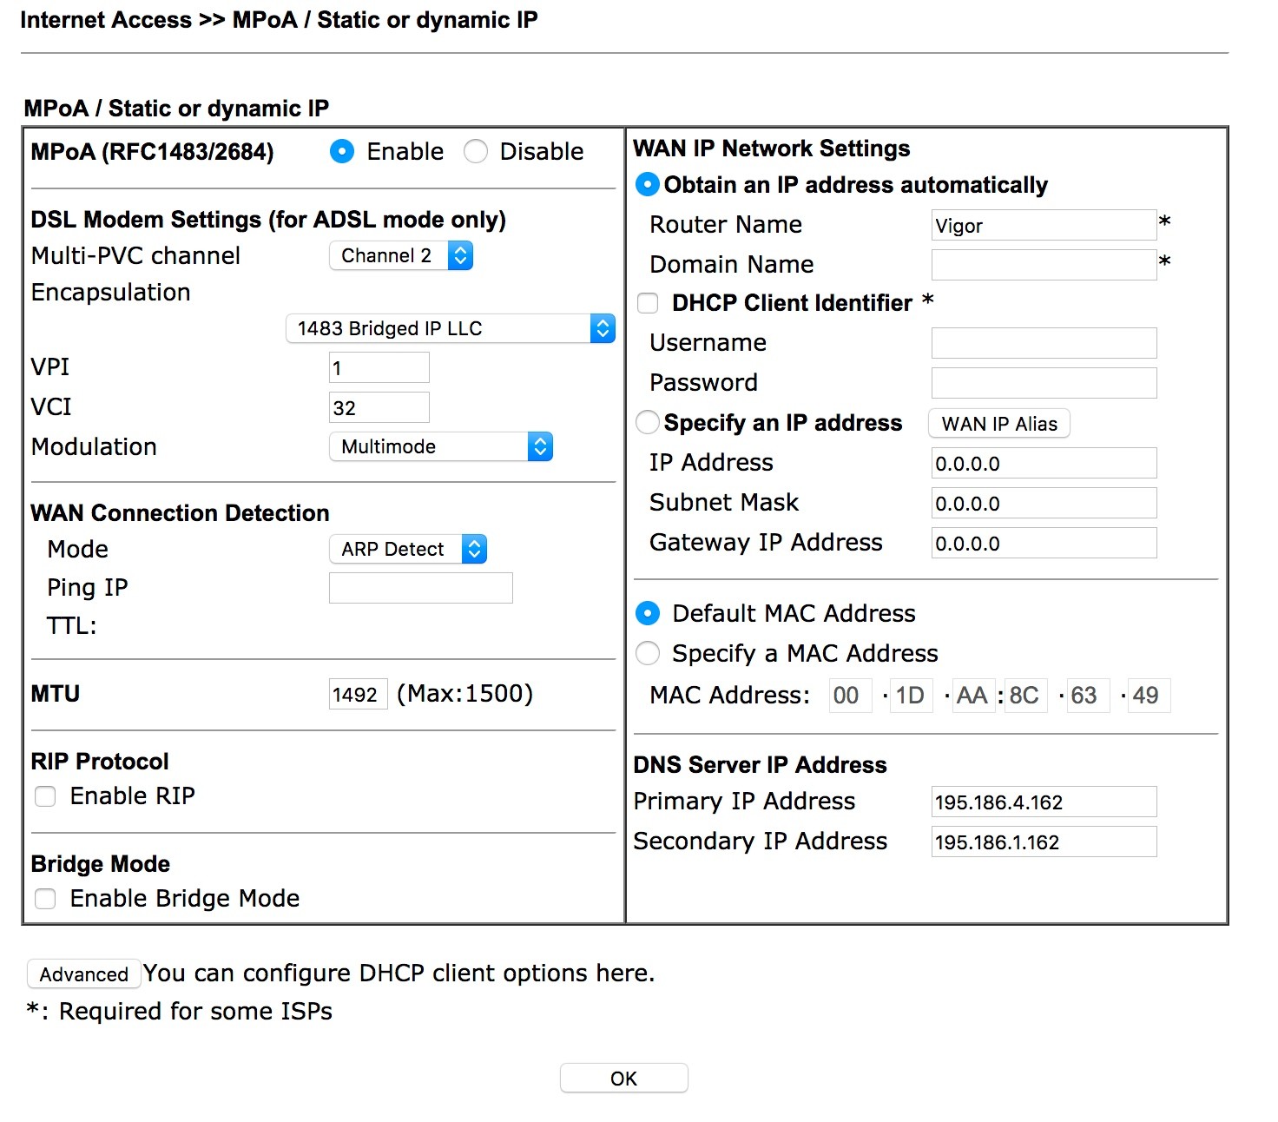Check the Enable RIP checkbox

tap(45, 796)
